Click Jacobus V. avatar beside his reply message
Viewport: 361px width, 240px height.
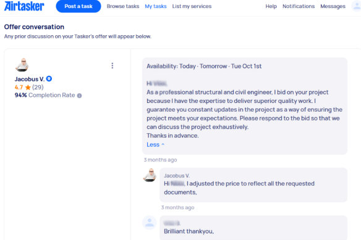point(150,175)
